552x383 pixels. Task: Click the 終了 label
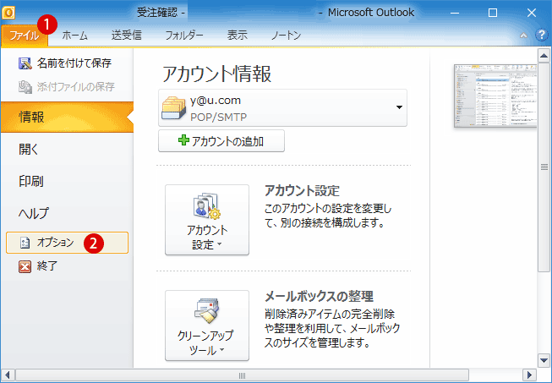click(x=47, y=266)
